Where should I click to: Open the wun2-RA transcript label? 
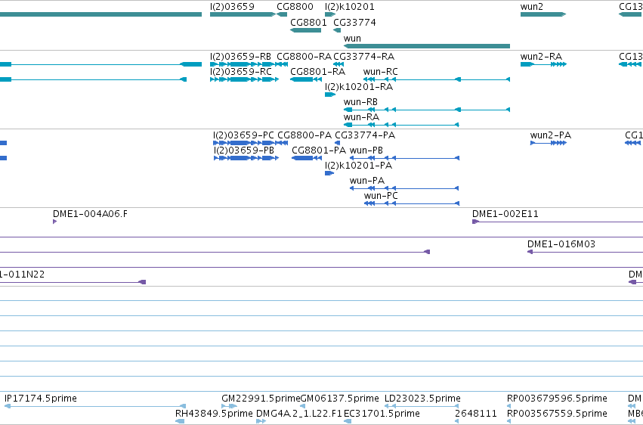(541, 56)
